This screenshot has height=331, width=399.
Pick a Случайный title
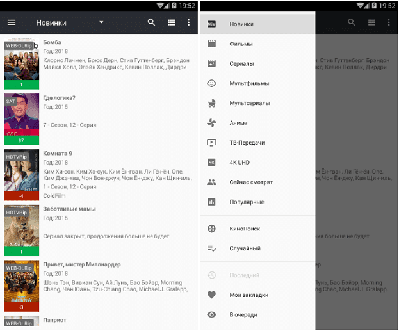pos(245,248)
